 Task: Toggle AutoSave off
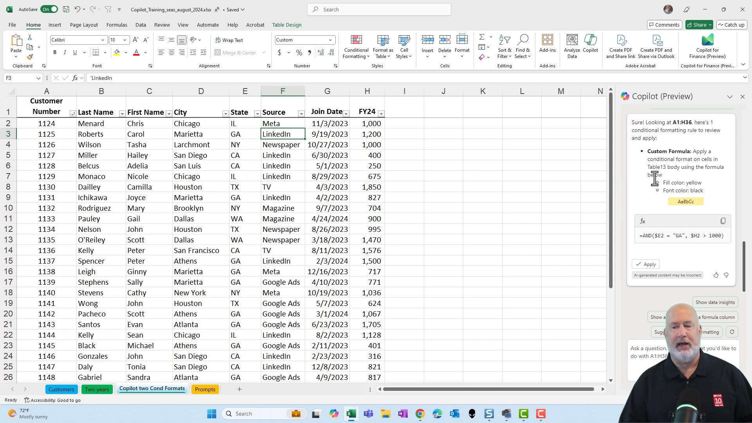coord(49,9)
